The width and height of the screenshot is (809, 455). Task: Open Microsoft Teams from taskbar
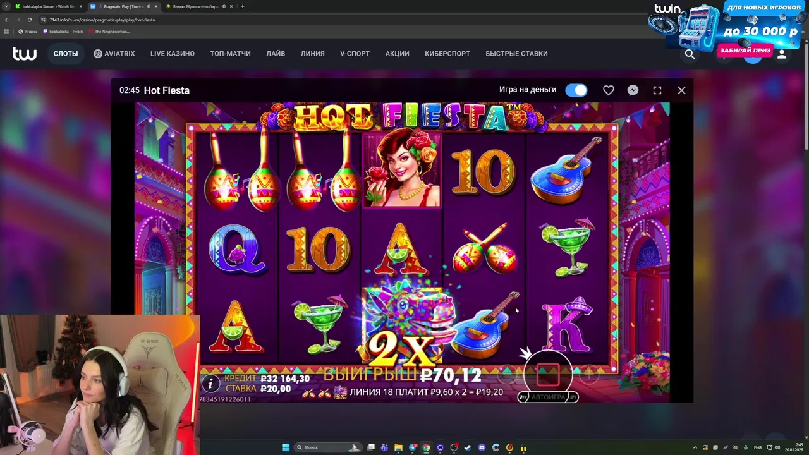[x=385, y=447]
